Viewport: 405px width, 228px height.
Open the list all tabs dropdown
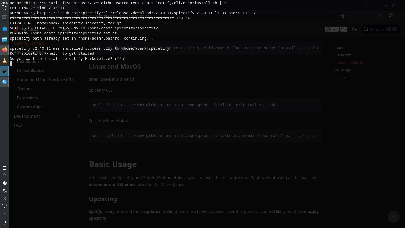click(367, 6)
